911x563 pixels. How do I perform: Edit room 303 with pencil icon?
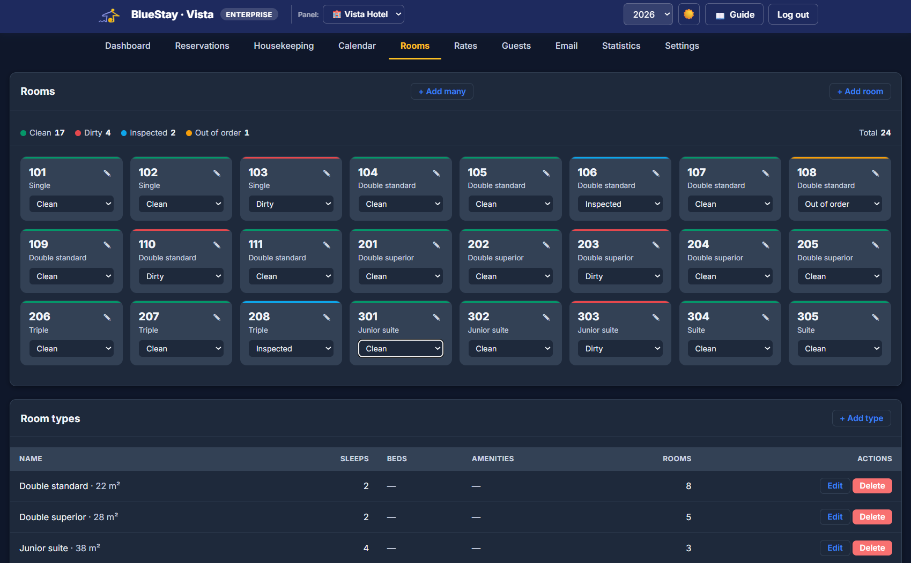coord(656,317)
